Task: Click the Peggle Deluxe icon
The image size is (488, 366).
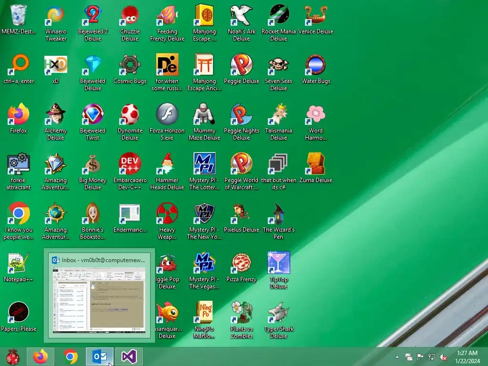Action: 242,64
